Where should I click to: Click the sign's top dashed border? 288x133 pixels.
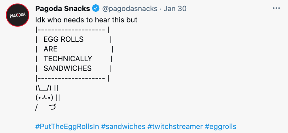(71, 30)
